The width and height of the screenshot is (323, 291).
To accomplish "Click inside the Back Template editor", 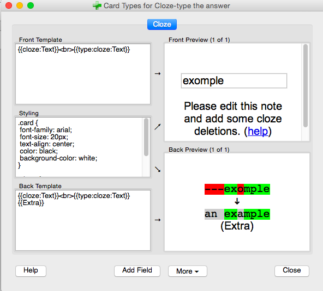I will tap(83, 220).
